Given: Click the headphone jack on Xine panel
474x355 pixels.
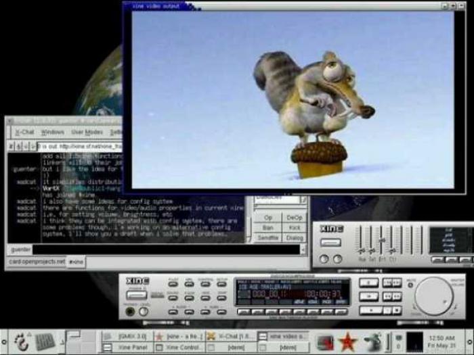Looking at the screenshot, I should click(x=130, y=311).
